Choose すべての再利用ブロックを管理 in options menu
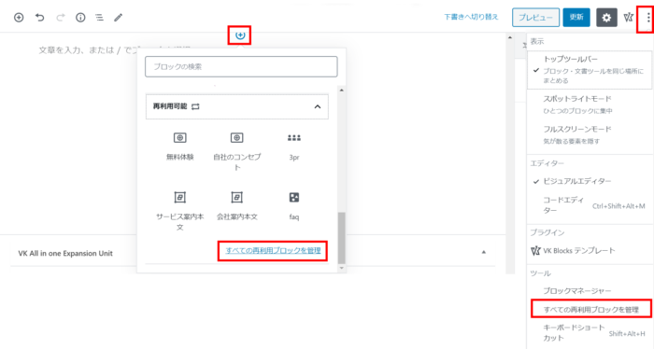The width and height of the screenshot is (654, 349). tap(591, 310)
